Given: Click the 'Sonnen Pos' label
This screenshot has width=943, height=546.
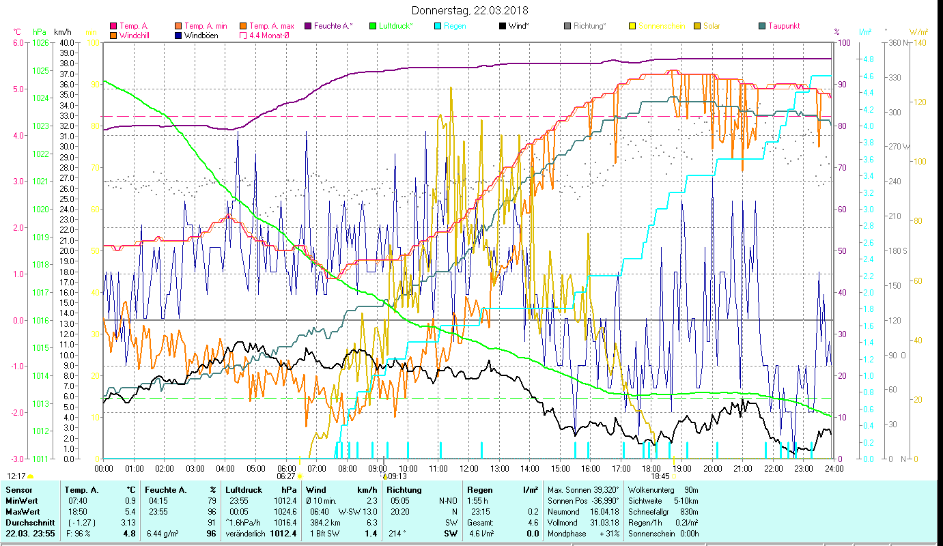Looking at the screenshot, I should tap(566, 501).
